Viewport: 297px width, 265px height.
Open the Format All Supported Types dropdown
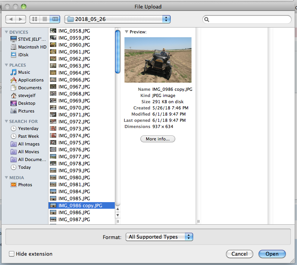[x=159, y=237]
